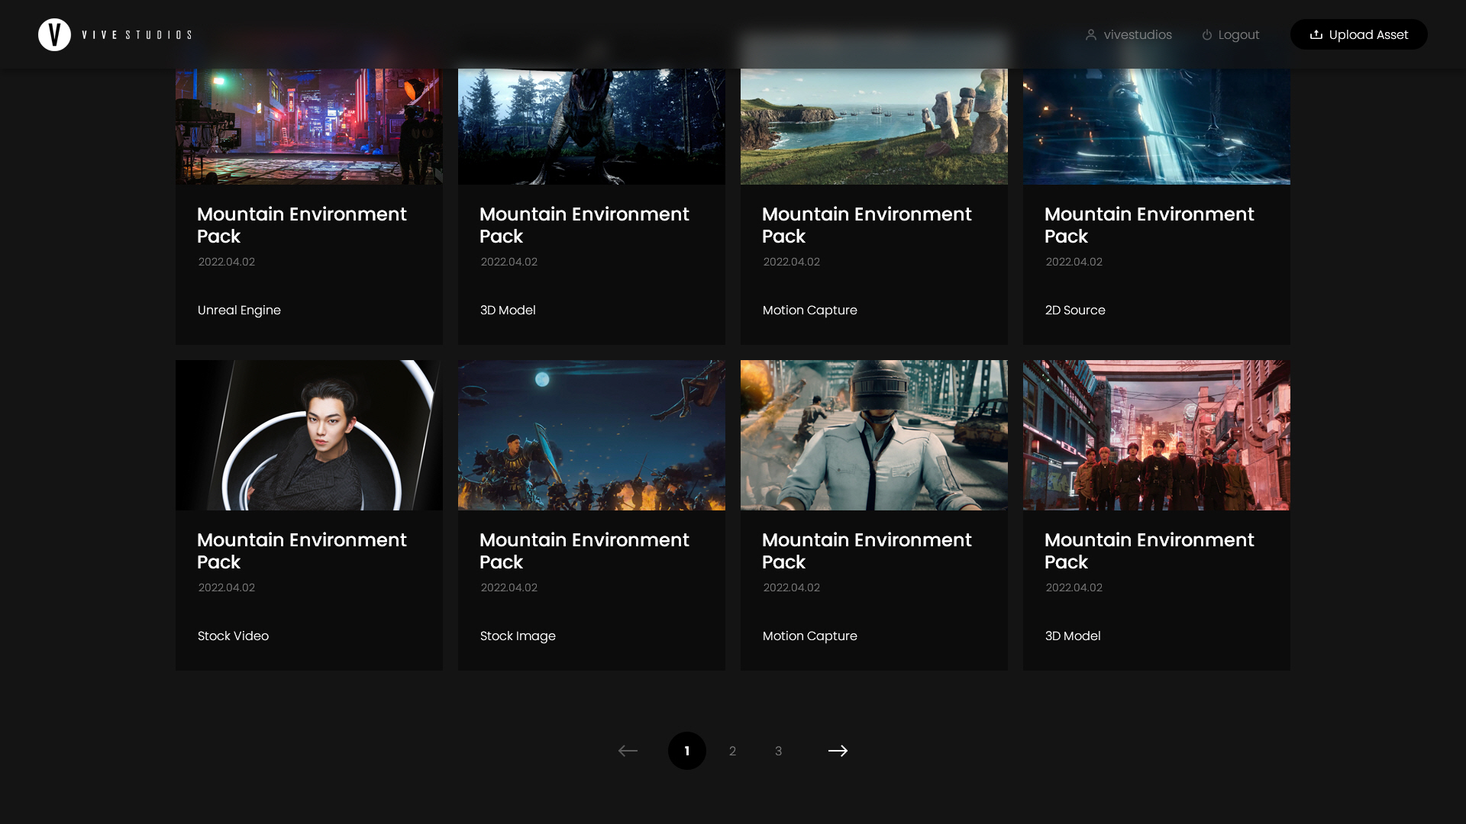Click the Unreal Engine category label
Screen dimensions: 1466x824
(239, 310)
